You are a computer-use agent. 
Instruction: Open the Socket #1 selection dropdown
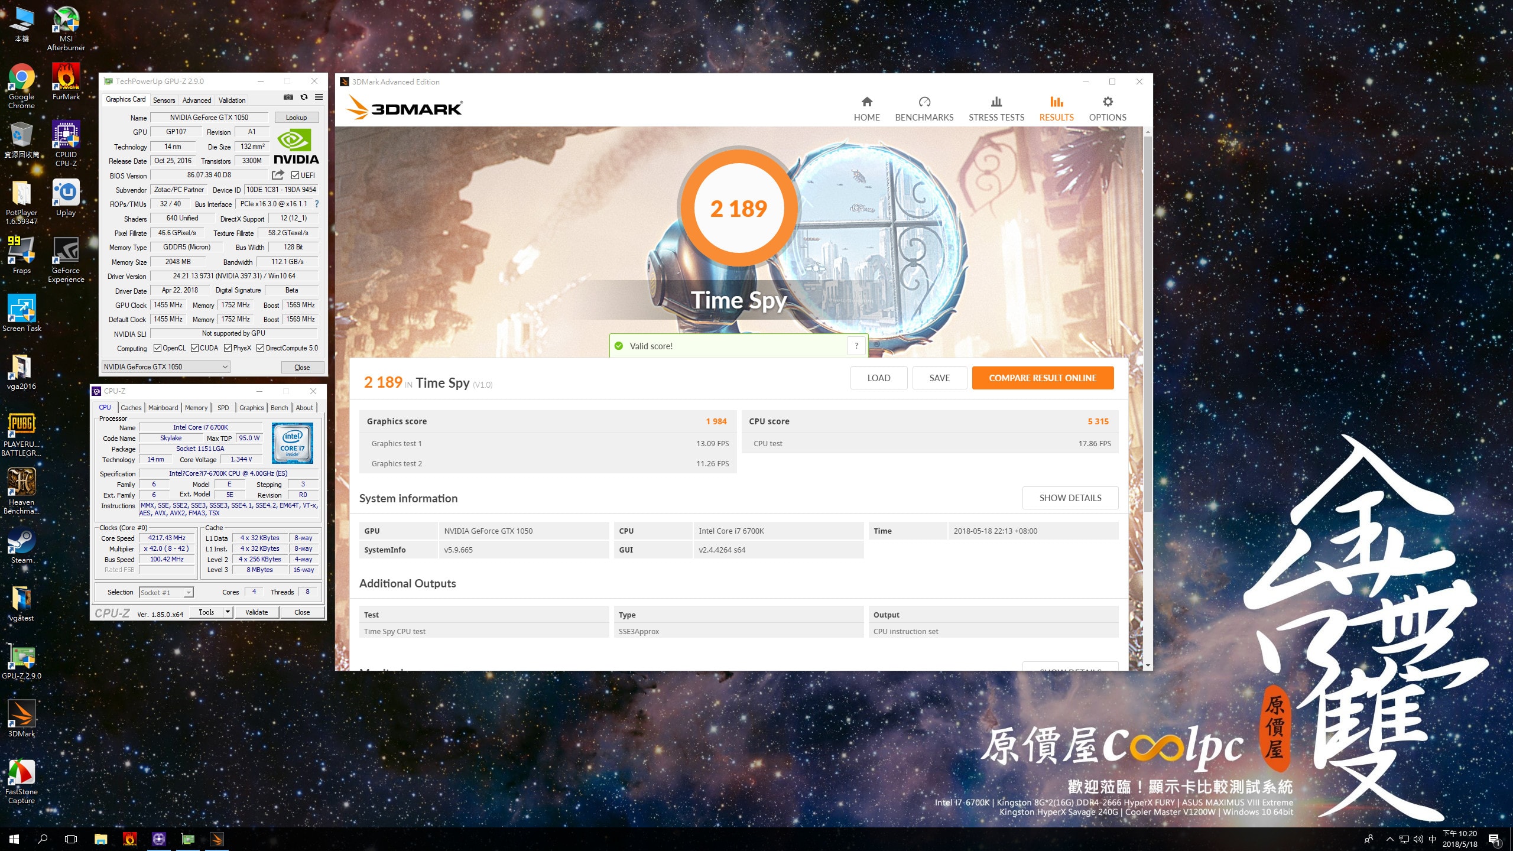point(188,593)
